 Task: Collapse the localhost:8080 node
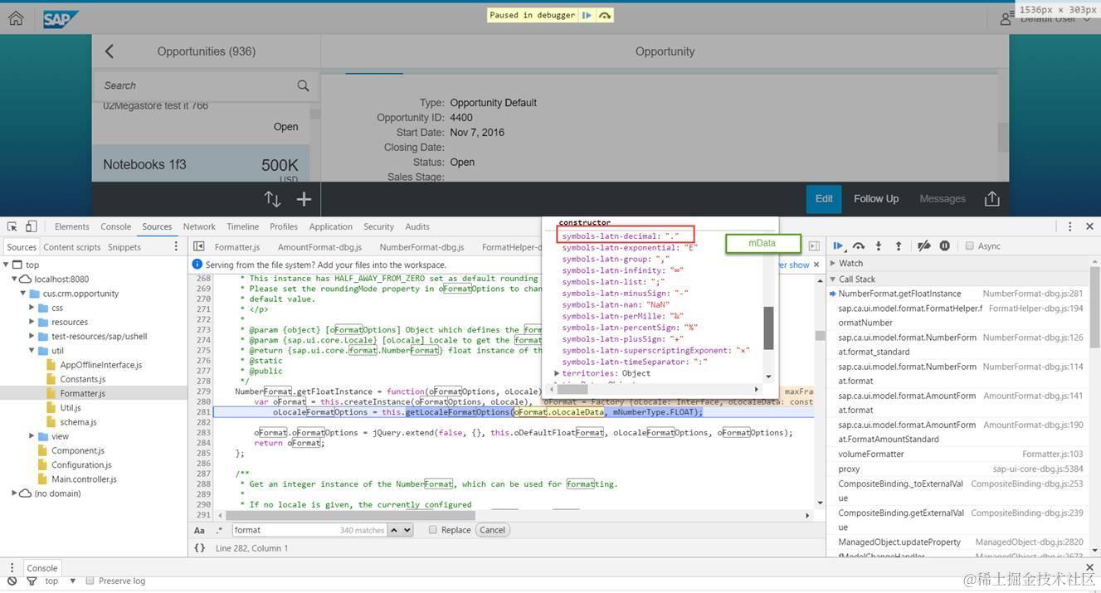pos(15,279)
